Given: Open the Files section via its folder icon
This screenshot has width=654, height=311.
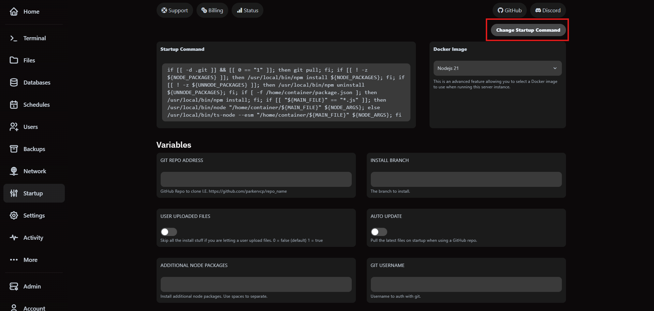Looking at the screenshot, I should click(x=14, y=60).
